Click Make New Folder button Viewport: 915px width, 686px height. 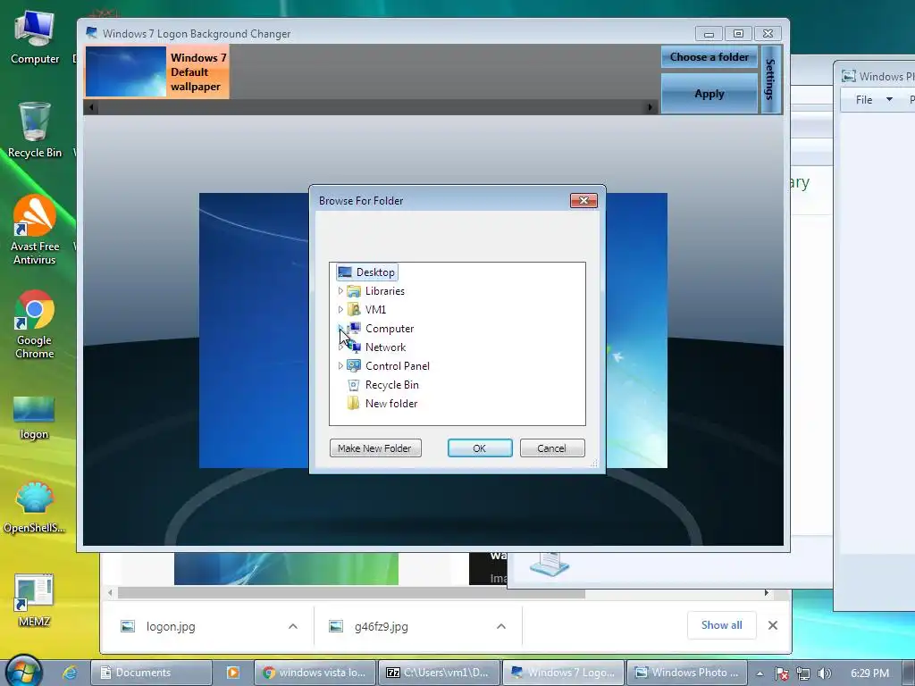click(x=375, y=448)
